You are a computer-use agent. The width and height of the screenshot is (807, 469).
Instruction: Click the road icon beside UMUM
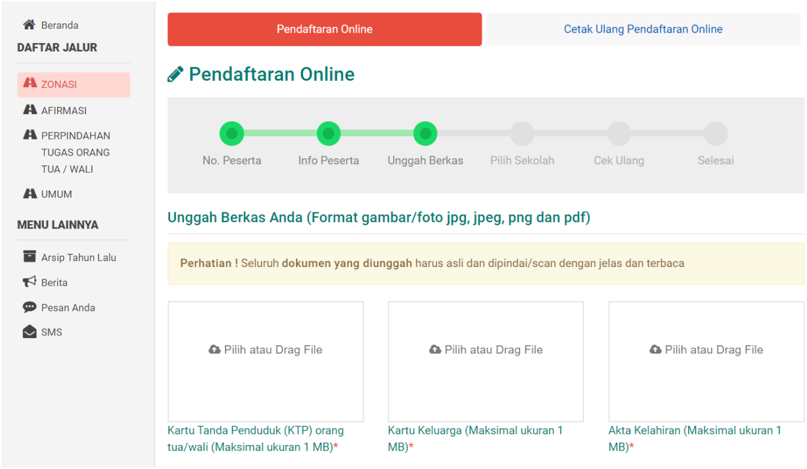pyautogui.click(x=30, y=193)
